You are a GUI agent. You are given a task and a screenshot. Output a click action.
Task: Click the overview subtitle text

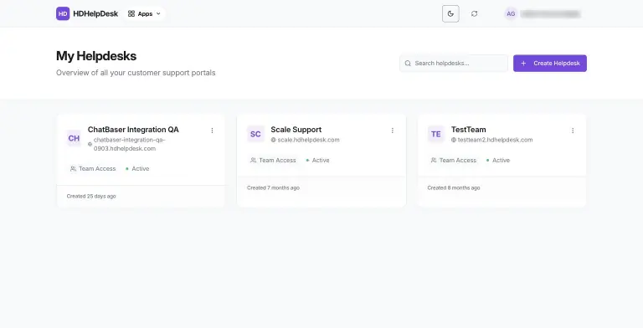coord(136,73)
